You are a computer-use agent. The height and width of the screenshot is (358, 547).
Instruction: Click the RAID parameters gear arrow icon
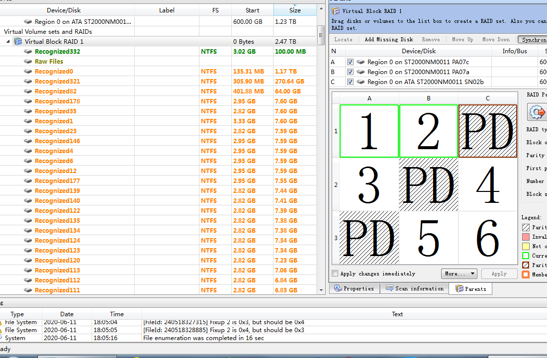point(537,112)
